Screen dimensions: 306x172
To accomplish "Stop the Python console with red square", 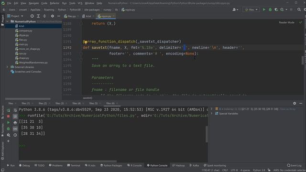I will tap(9, 116).
